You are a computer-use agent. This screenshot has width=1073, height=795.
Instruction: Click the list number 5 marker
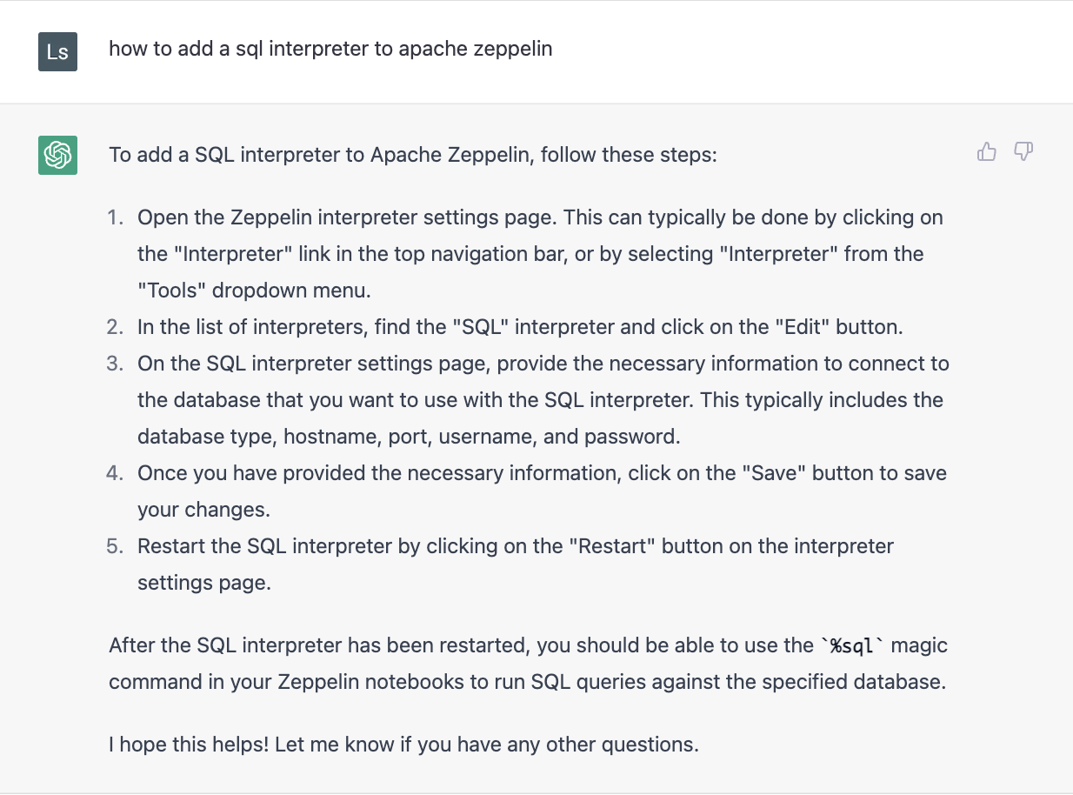pos(115,546)
